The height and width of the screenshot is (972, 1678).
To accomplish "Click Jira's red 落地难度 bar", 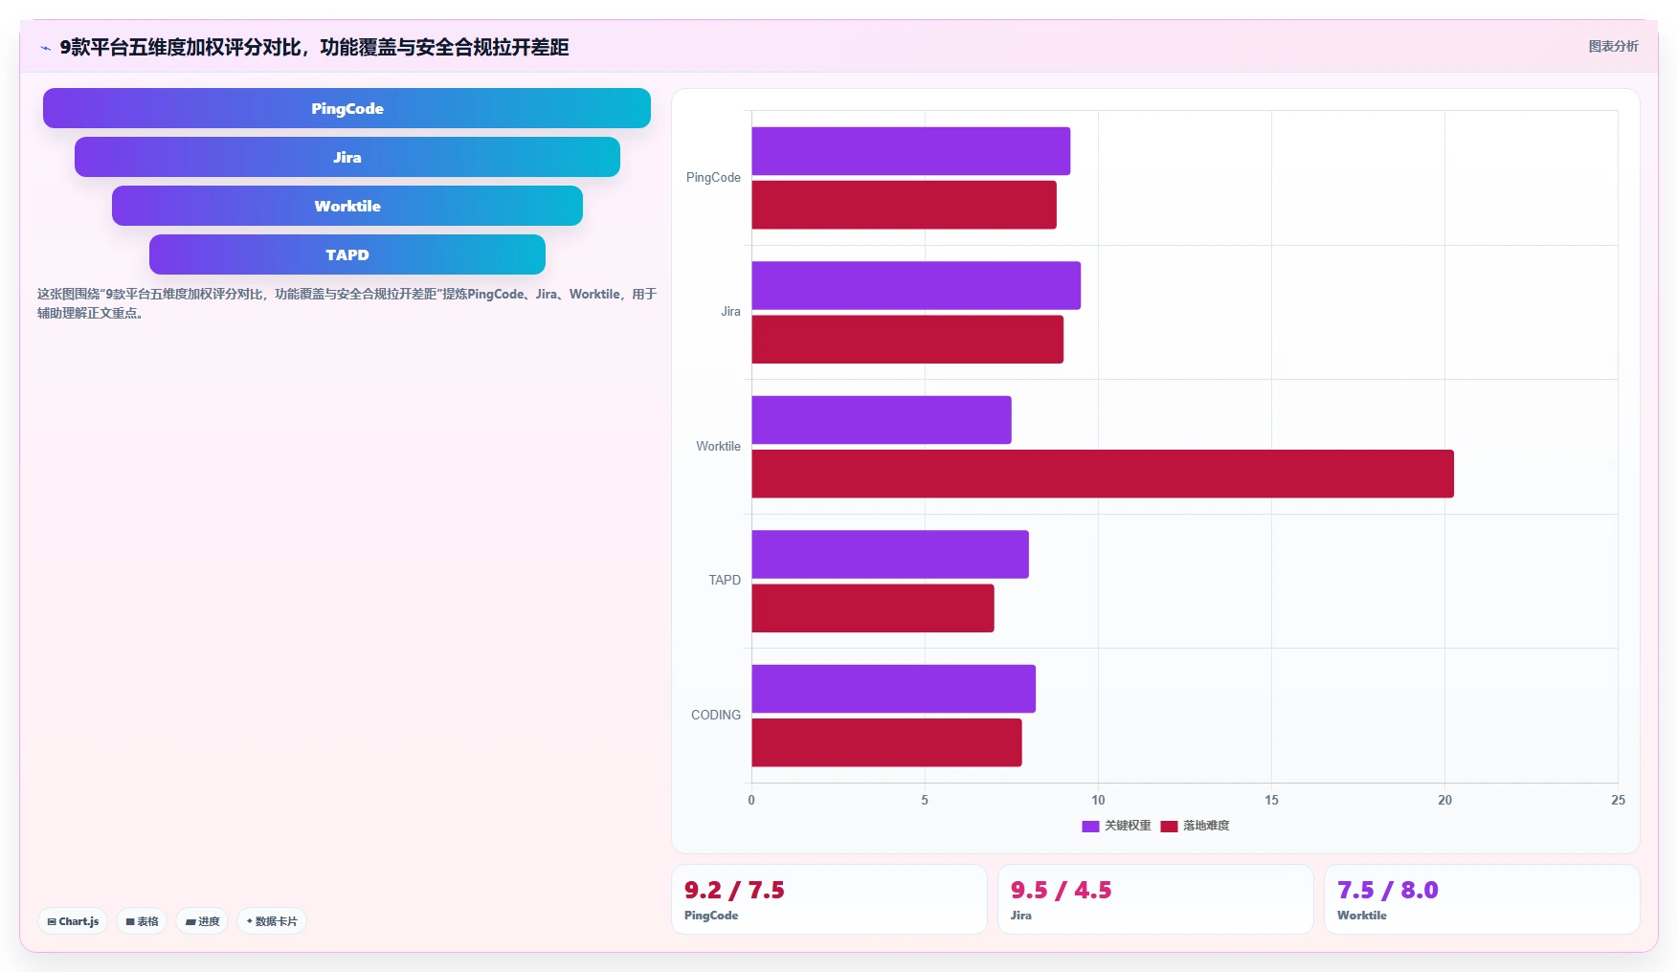I will tap(907, 340).
